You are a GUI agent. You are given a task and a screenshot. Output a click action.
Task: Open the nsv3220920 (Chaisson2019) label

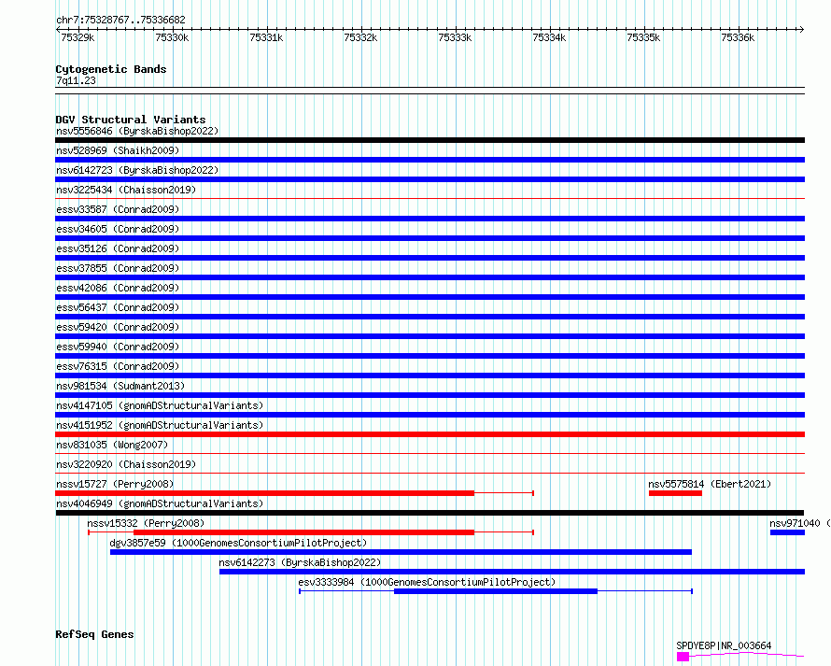(126, 464)
